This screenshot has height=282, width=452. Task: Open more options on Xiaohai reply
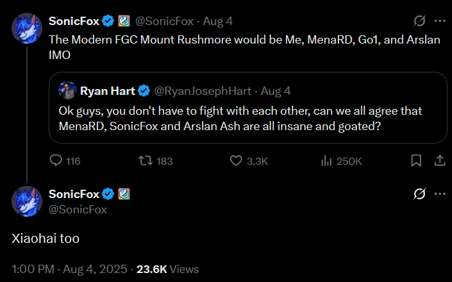[x=440, y=194]
